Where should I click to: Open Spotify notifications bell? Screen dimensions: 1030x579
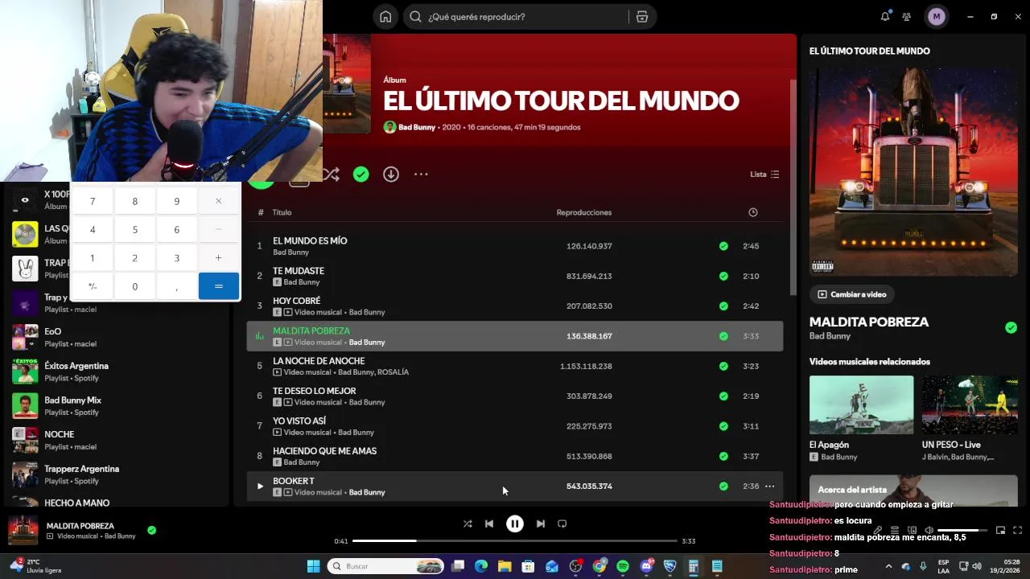tap(885, 17)
